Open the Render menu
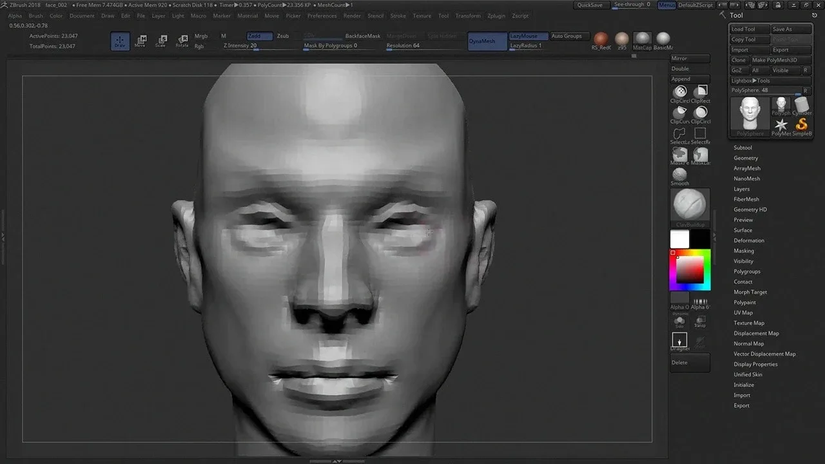Screen dimensions: 825x464 [x=352, y=15]
